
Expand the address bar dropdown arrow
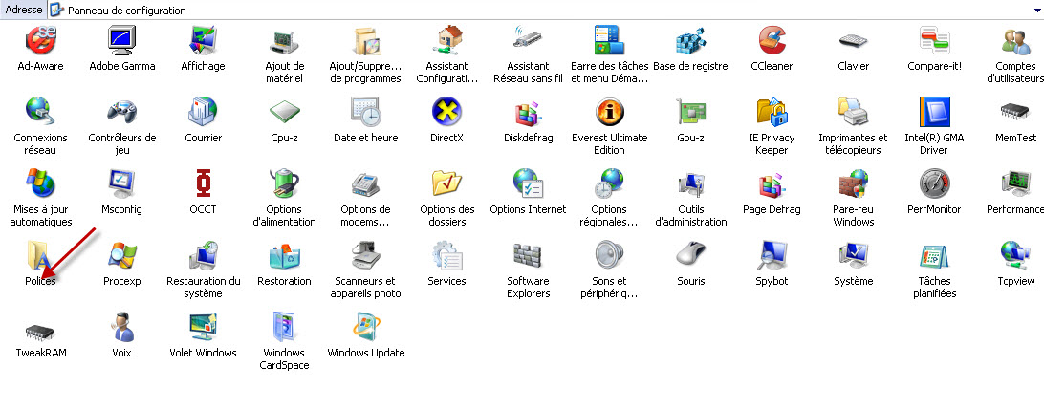click(1036, 10)
